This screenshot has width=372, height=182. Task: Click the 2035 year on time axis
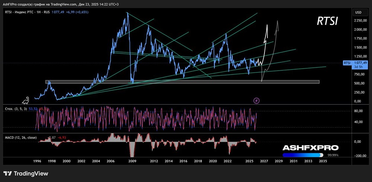click(x=323, y=161)
